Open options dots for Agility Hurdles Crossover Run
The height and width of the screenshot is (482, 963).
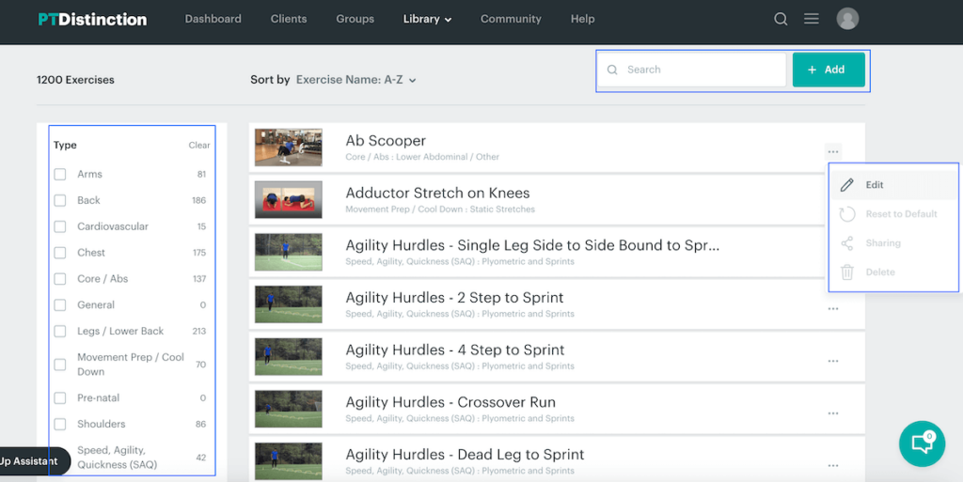coord(833,413)
